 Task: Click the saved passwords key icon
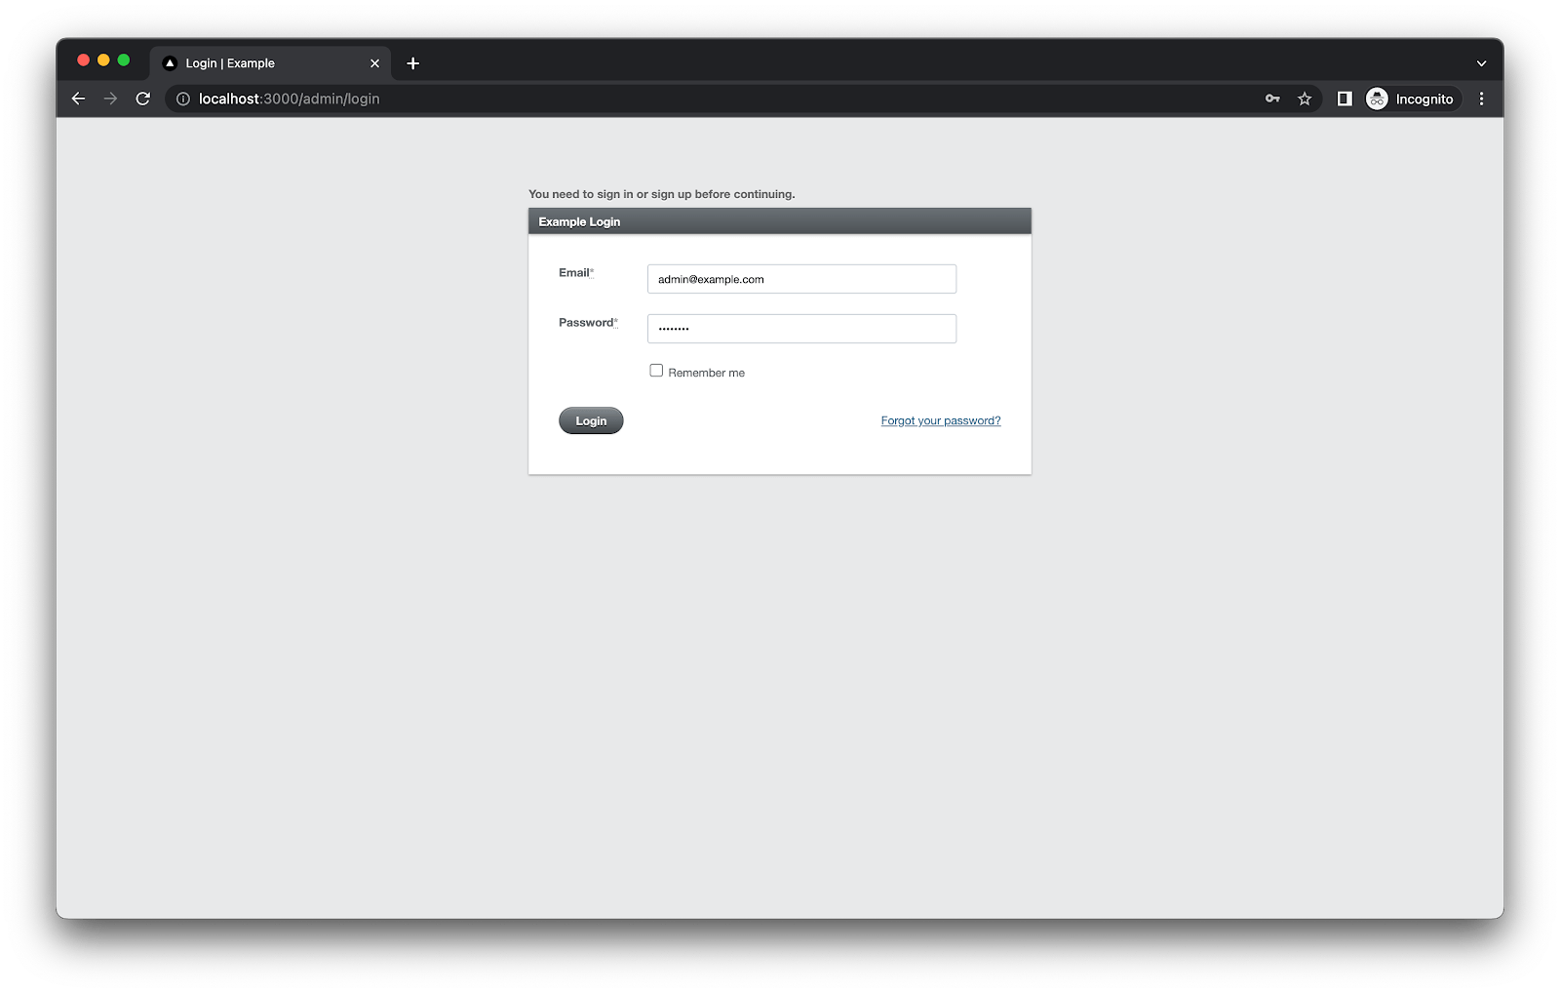[1272, 99]
